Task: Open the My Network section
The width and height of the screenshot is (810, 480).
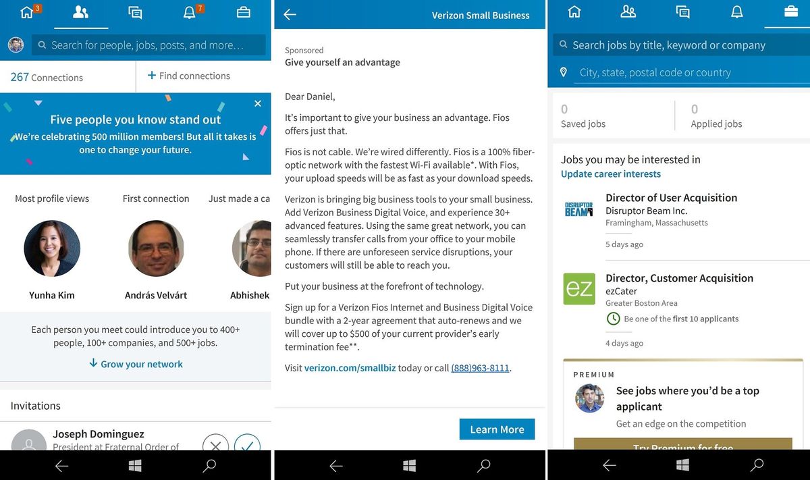Action: [81, 11]
